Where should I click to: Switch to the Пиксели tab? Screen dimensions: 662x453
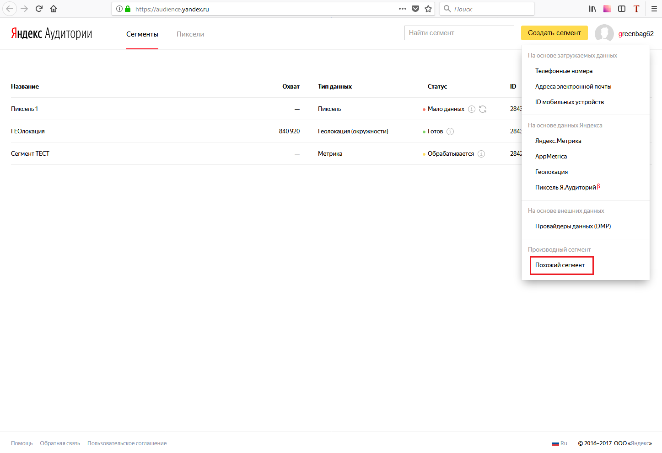pyautogui.click(x=190, y=34)
